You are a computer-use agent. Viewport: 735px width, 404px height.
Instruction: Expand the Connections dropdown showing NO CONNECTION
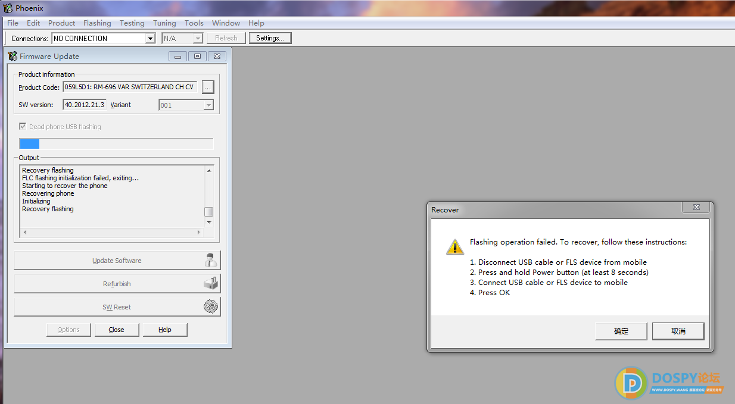click(x=151, y=39)
